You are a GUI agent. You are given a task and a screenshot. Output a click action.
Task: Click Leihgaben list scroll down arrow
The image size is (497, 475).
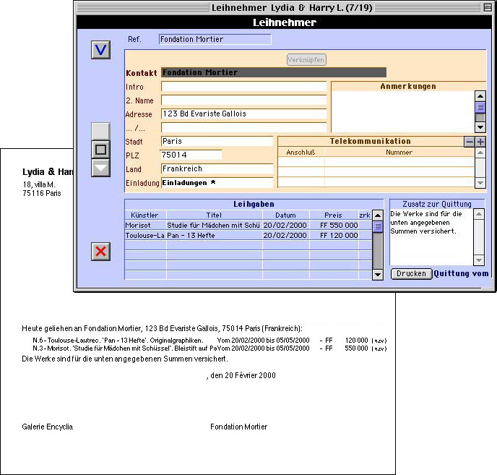coord(378,275)
